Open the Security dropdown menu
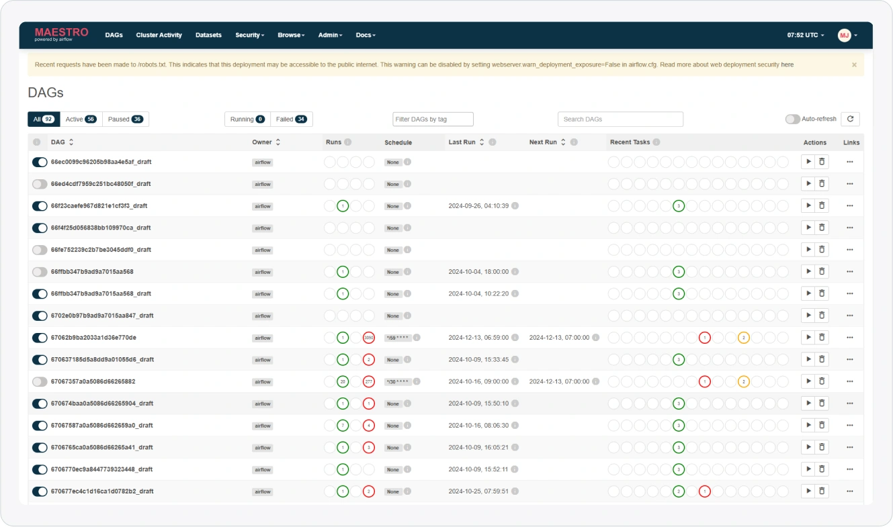 pos(249,35)
